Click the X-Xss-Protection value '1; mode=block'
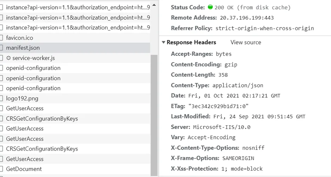Viewport: 331px width, 177px height. [x=242, y=169]
